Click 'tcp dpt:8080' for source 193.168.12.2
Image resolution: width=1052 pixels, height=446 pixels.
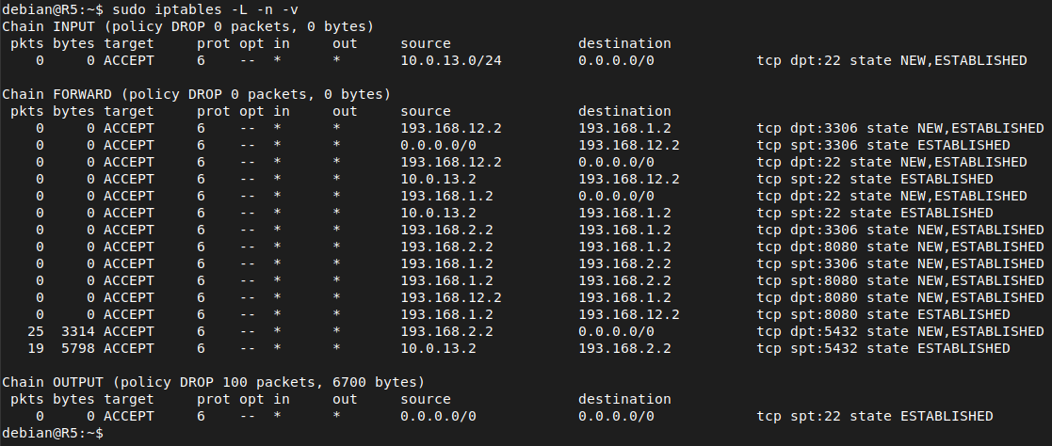click(x=808, y=297)
